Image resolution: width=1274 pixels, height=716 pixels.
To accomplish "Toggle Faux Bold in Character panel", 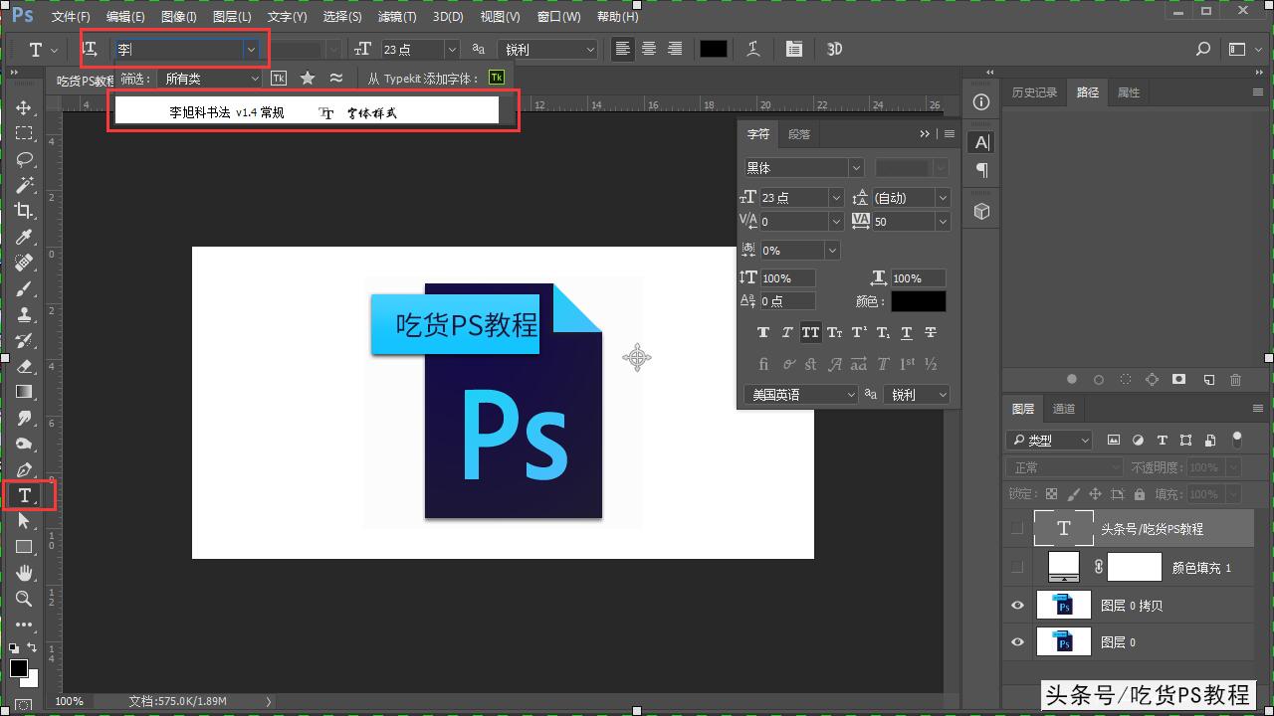I will point(763,332).
